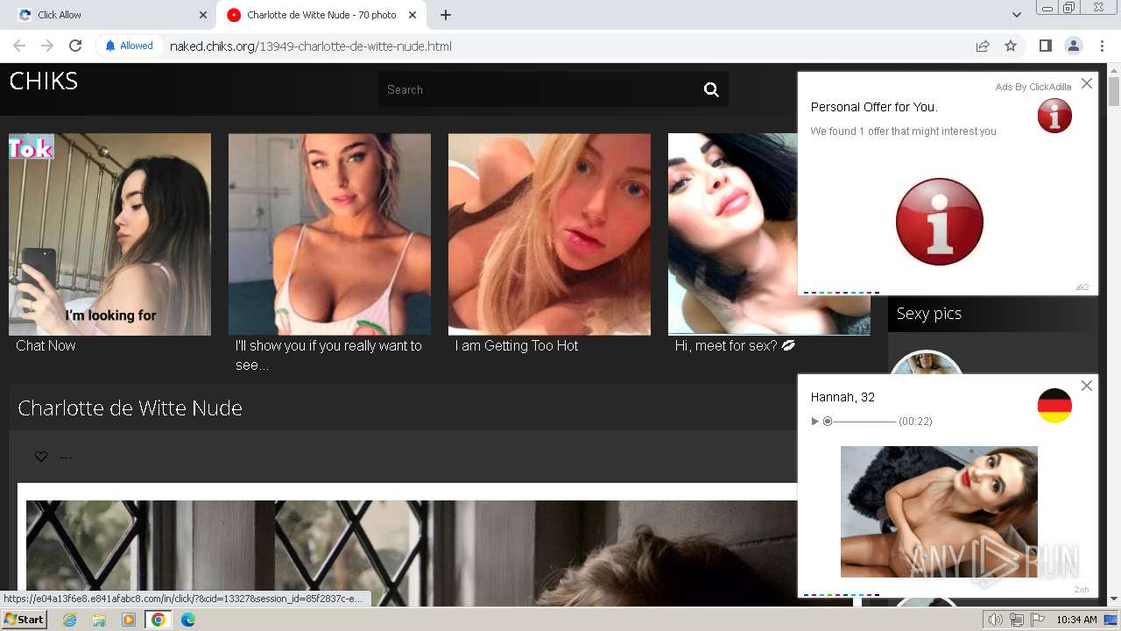Screen dimensions: 1121x631
Task: Click the taskbar clock 10:34 AM
Action: (x=1076, y=620)
